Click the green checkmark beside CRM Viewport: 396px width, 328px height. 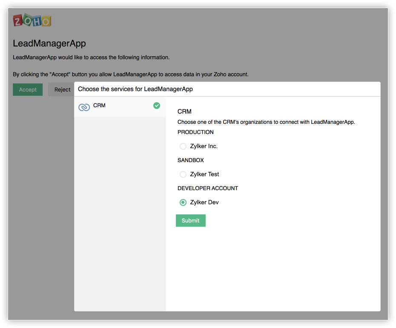pos(157,106)
